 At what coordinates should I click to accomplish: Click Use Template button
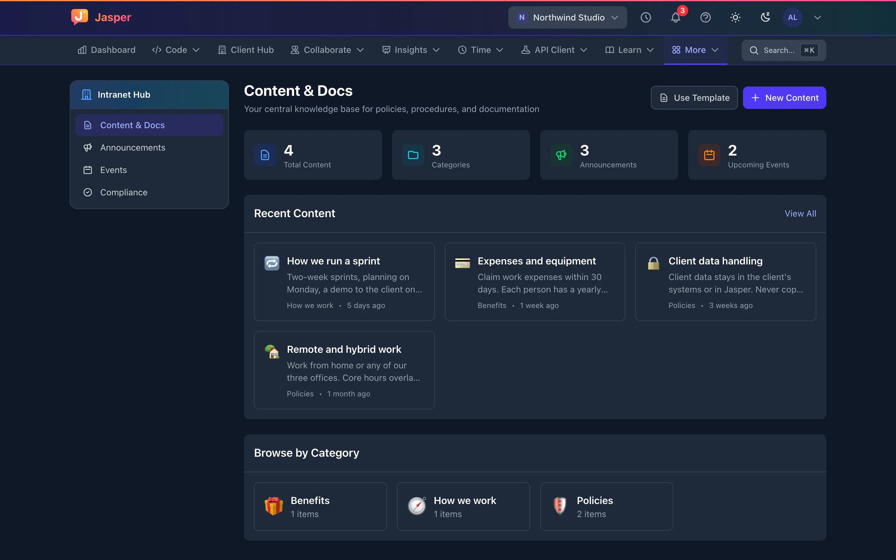pos(694,98)
